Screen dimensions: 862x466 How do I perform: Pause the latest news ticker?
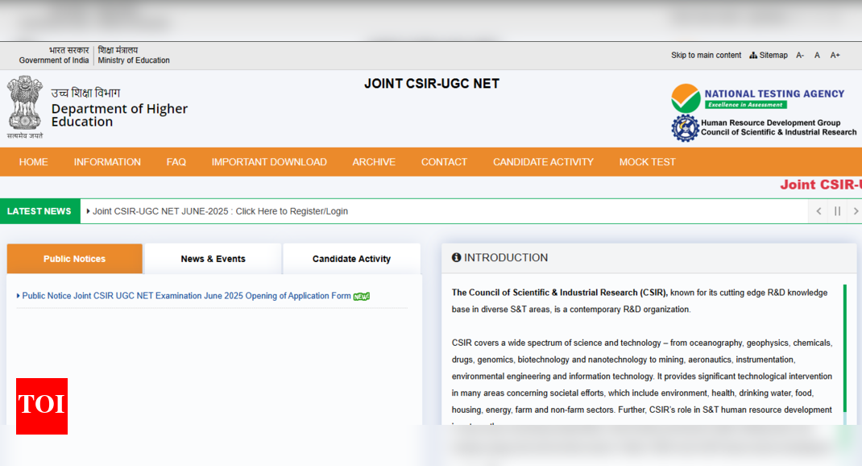(837, 211)
